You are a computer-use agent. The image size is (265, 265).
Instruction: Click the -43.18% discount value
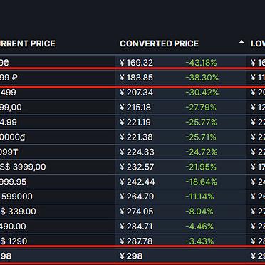[x=201, y=63]
